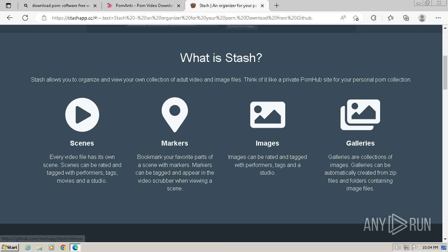Click the Markers map pin icon
The width and height of the screenshot is (448, 252).
point(175,115)
